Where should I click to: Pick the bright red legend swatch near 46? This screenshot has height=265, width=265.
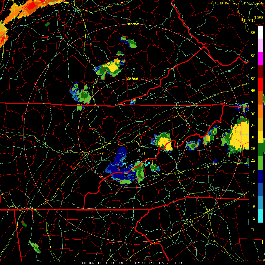point(260,85)
